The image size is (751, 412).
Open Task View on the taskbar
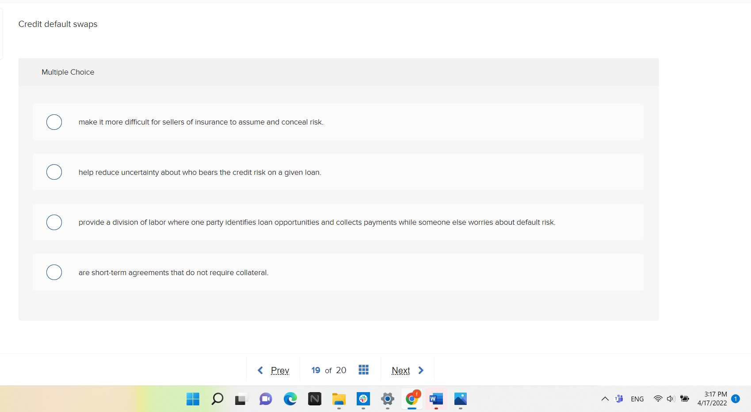(241, 399)
